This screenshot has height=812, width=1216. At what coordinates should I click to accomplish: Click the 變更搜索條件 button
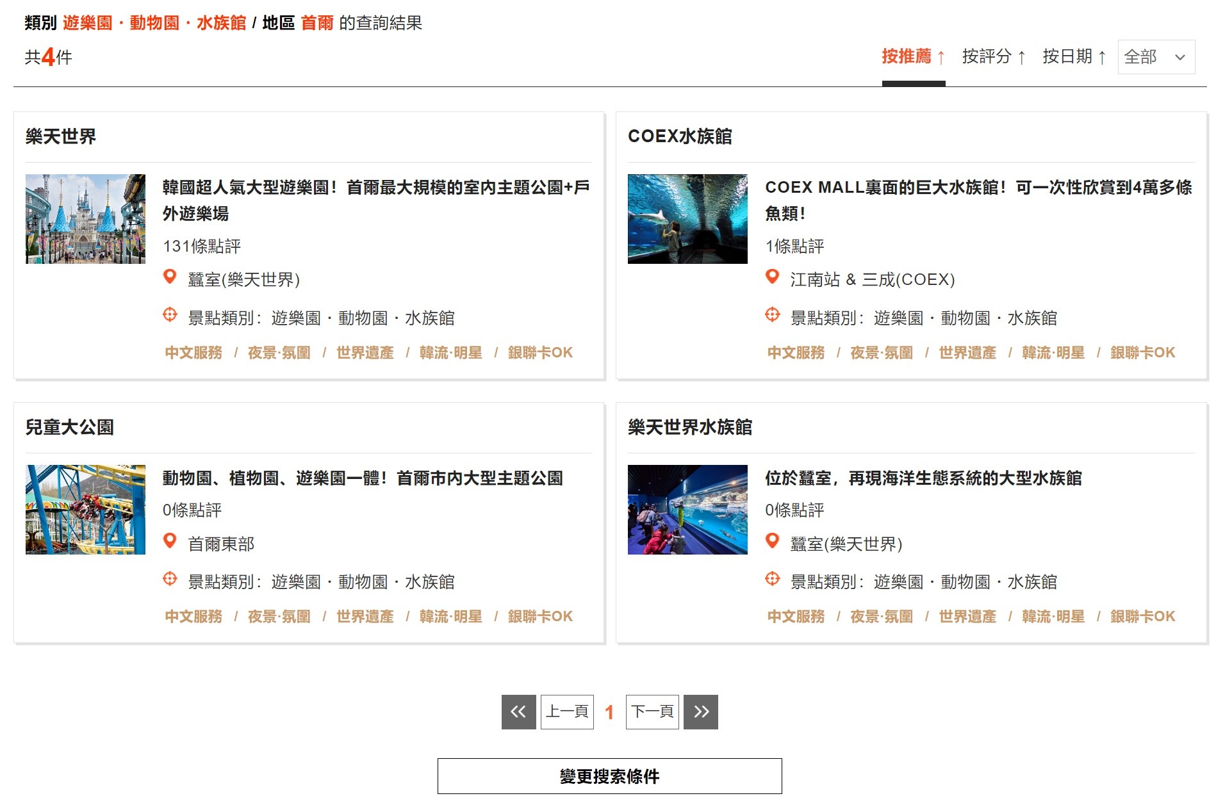[609, 776]
